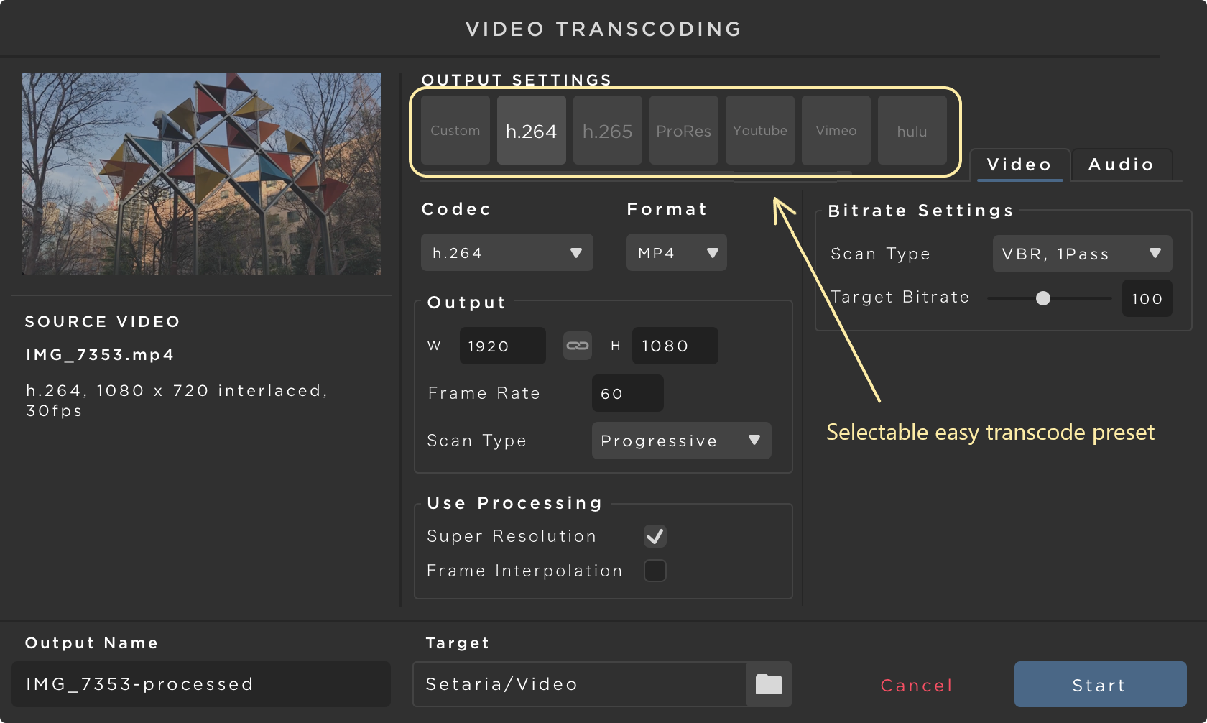Pick the hulu preset
The image size is (1207, 723).
click(912, 130)
